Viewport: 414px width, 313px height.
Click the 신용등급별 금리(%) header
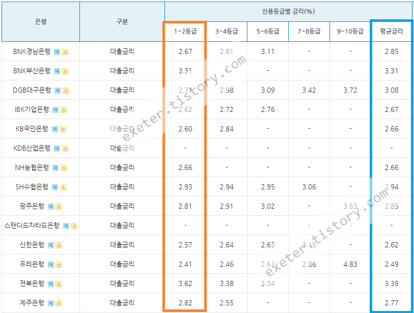(x=288, y=11)
